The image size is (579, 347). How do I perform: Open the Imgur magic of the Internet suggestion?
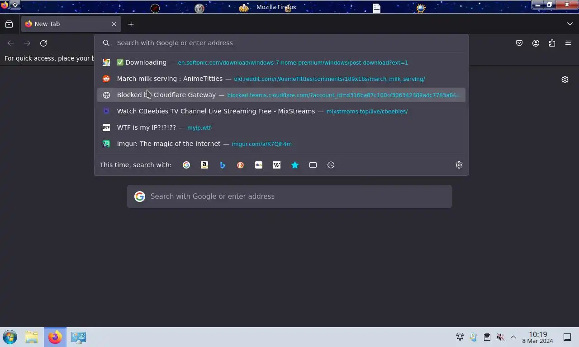(281, 144)
